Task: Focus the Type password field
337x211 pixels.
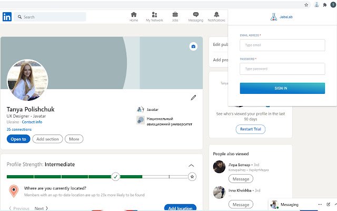Action: [x=282, y=69]
